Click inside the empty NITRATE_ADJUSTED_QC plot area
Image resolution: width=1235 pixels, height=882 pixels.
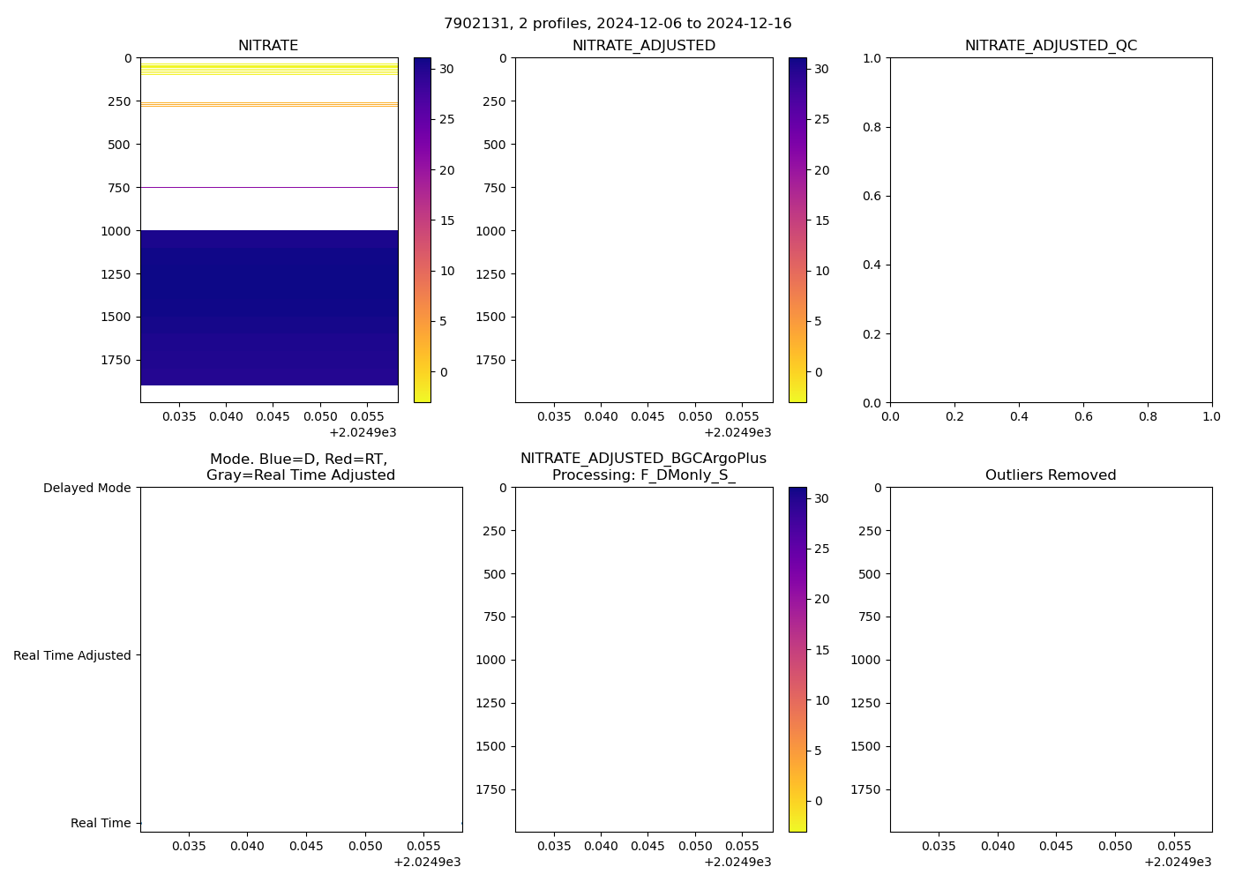1051,229
